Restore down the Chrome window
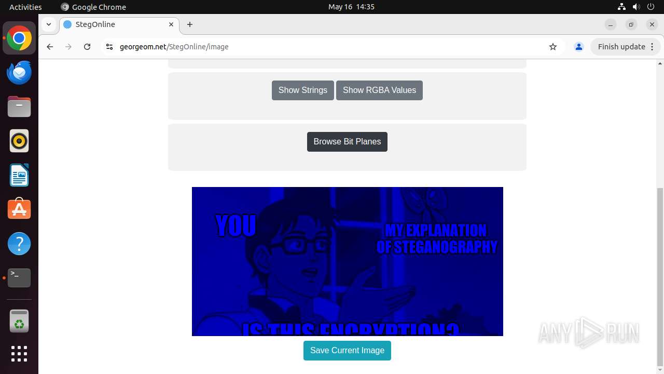 click(x=631, y=24)
